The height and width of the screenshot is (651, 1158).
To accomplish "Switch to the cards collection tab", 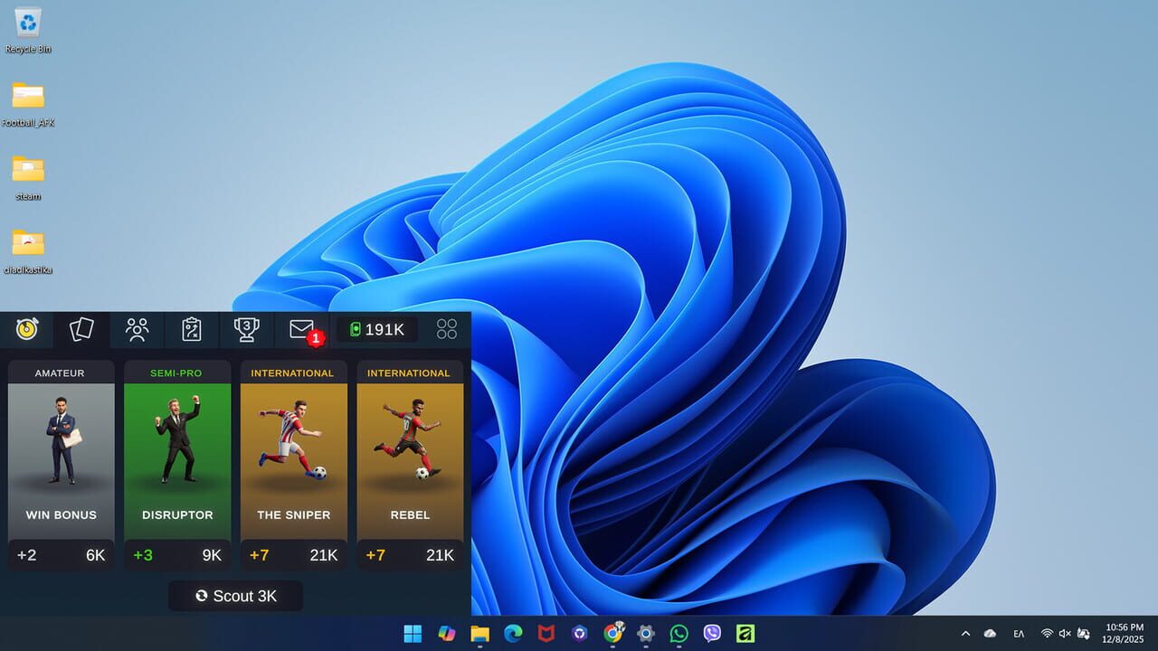I will coord(81,329).
